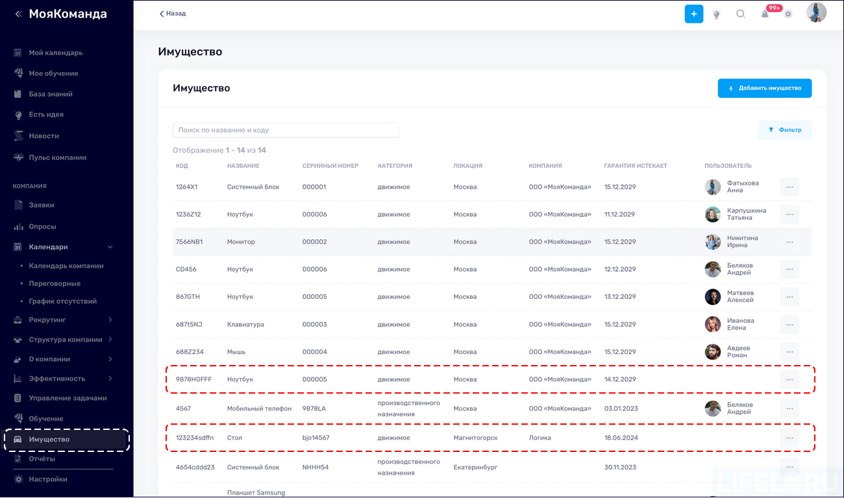Open the lightbulb idea icon in header
This screenshot has height=498, width=844.
click(x=716, y=13)
